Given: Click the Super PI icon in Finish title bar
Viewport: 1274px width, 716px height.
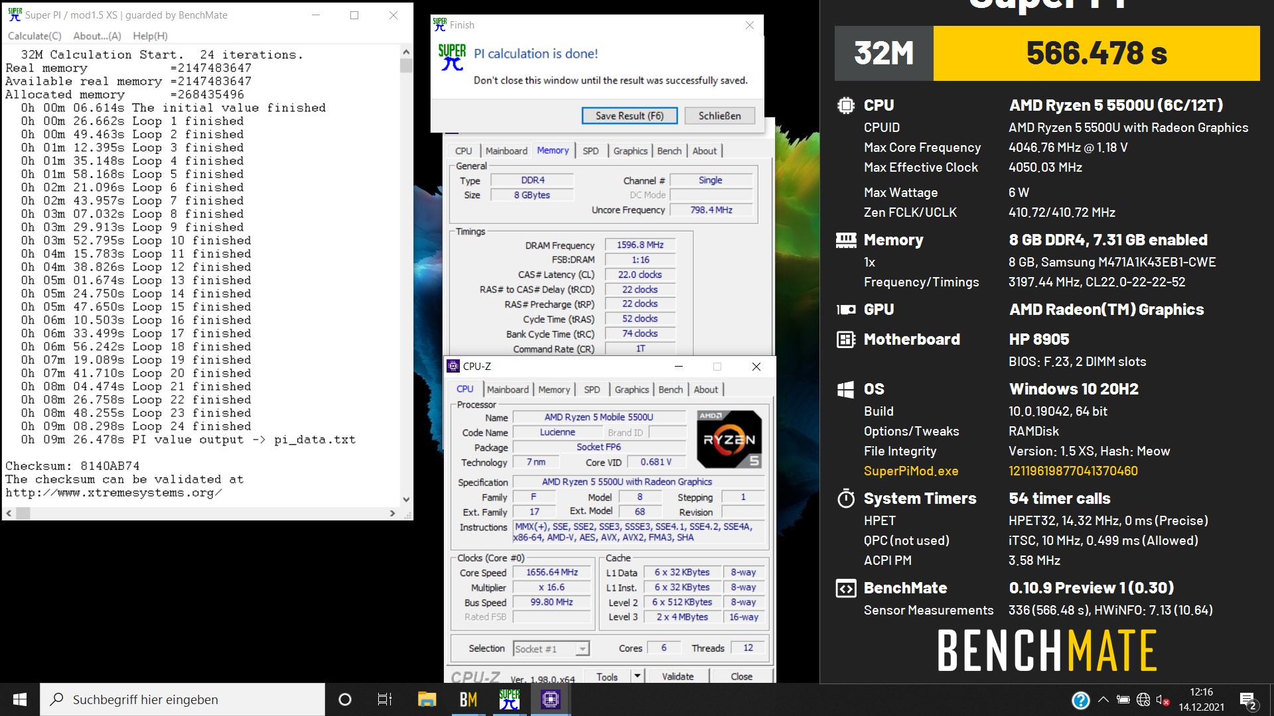Looking at the screenshot, I should (x=439, y=25).
